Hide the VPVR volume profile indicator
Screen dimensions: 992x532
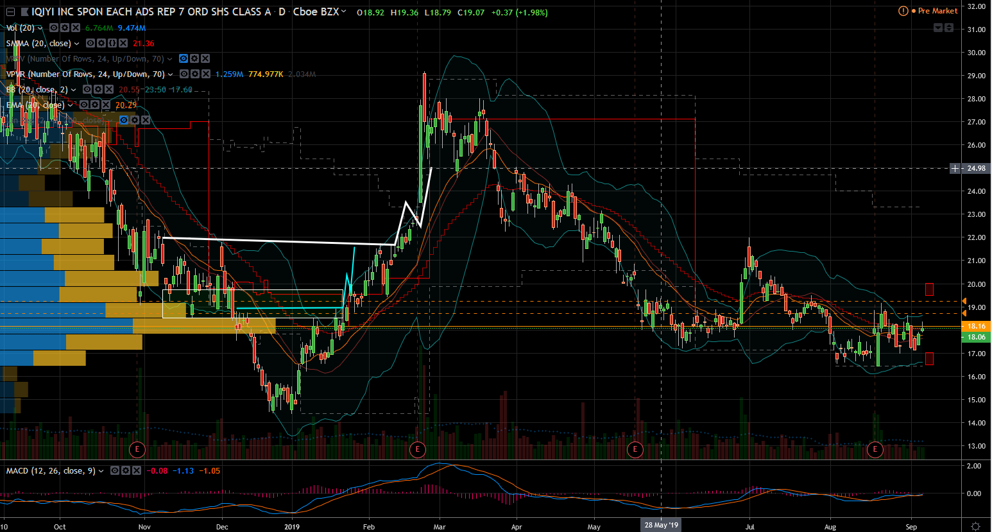pyautogui.click(x=184, y=74)
